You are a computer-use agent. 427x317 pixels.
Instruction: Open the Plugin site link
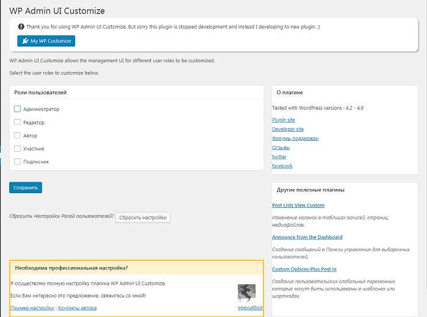284,119
